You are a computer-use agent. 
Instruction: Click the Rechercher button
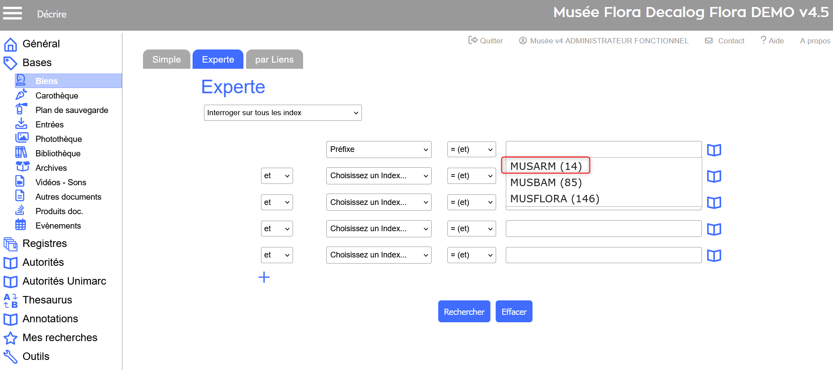464,312
